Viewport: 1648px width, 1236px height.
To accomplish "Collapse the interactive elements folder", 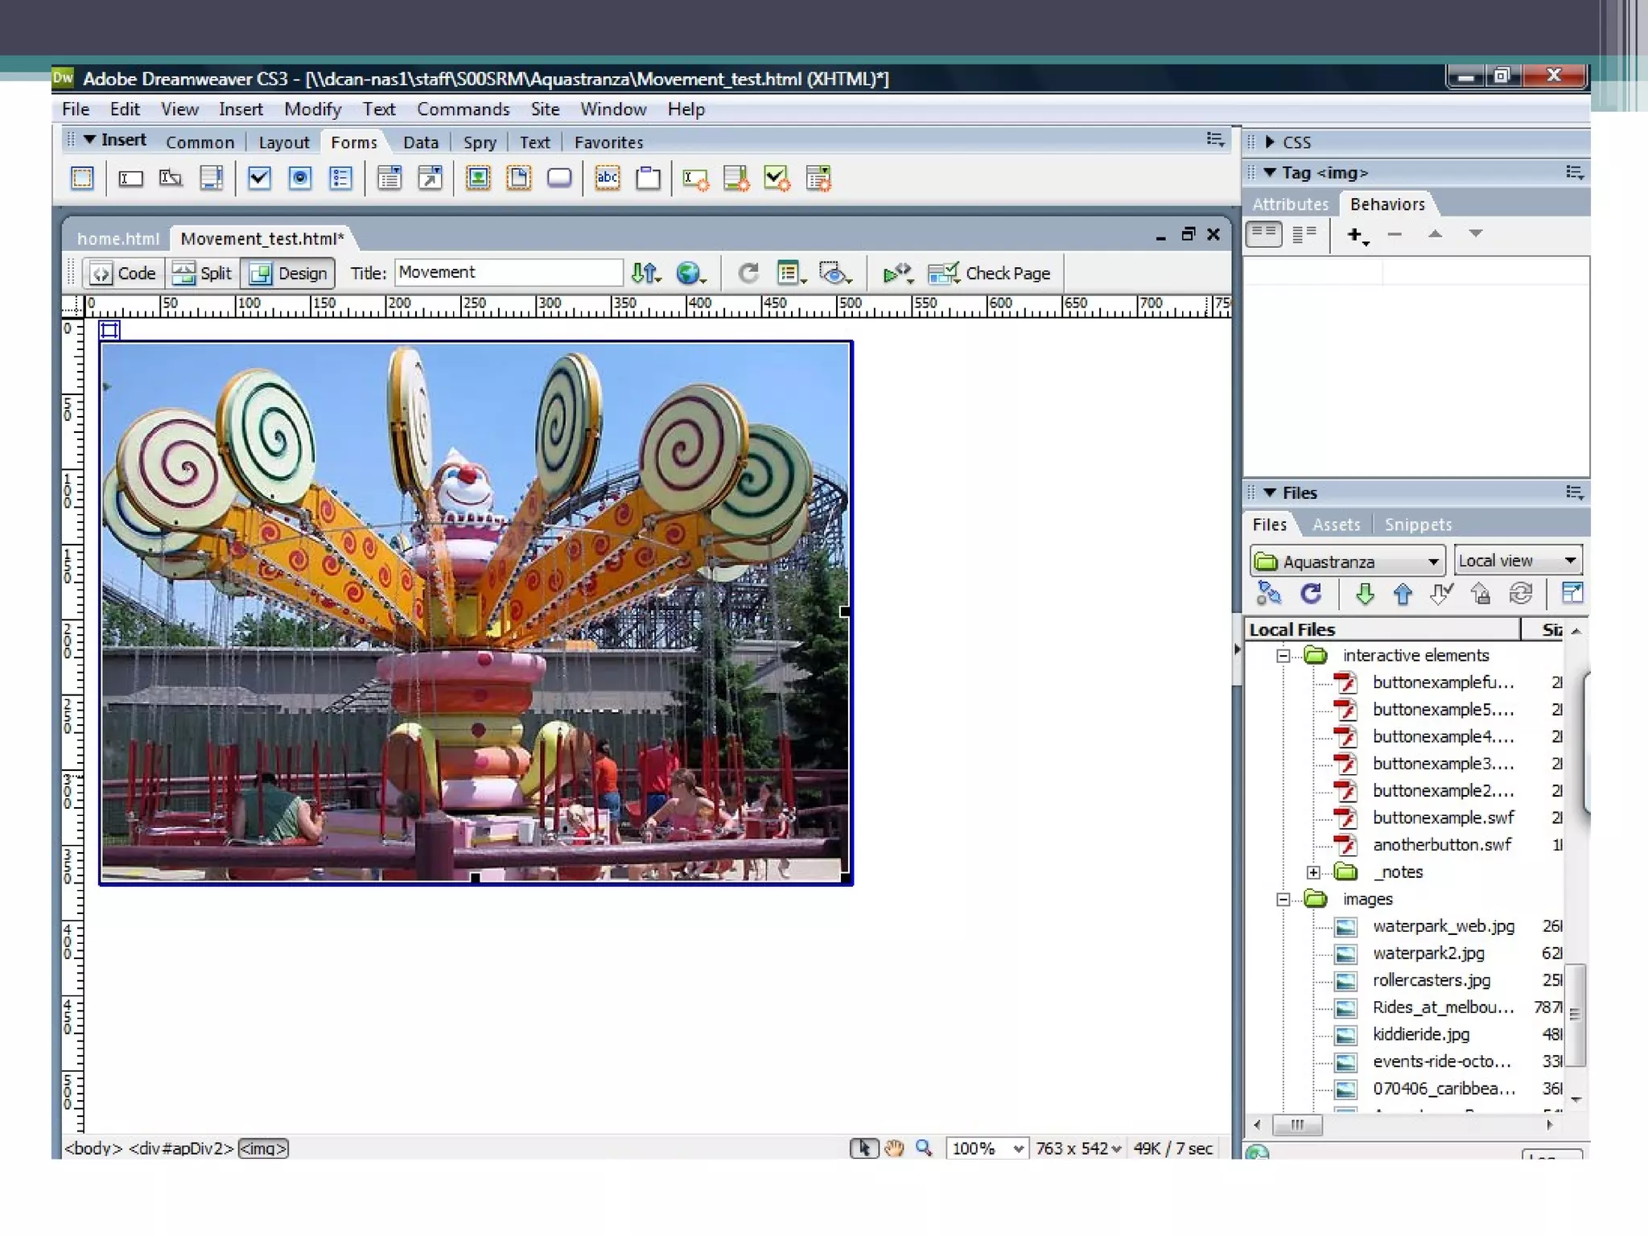I will pos(1283,656).
